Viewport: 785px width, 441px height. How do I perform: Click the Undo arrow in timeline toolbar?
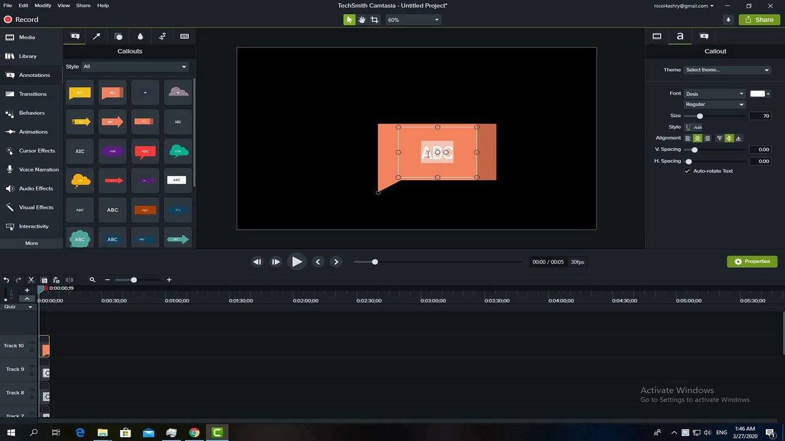pos(6,280)
